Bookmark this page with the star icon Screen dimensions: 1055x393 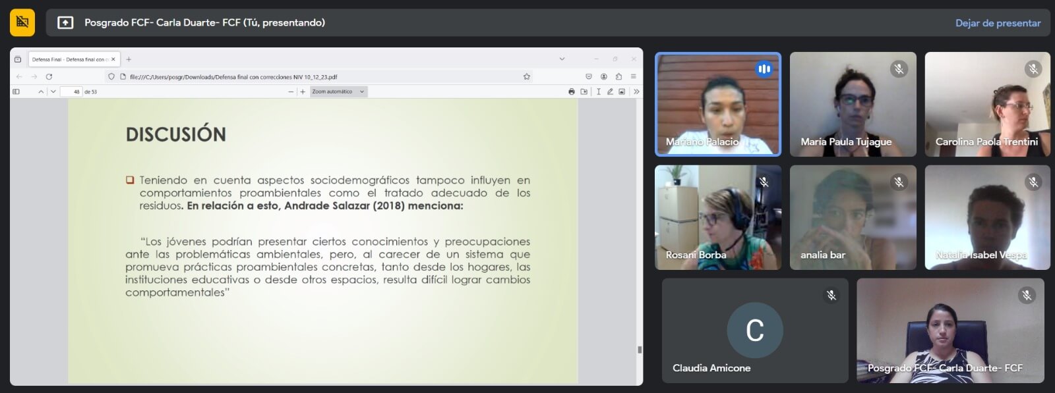coord(527,76)
